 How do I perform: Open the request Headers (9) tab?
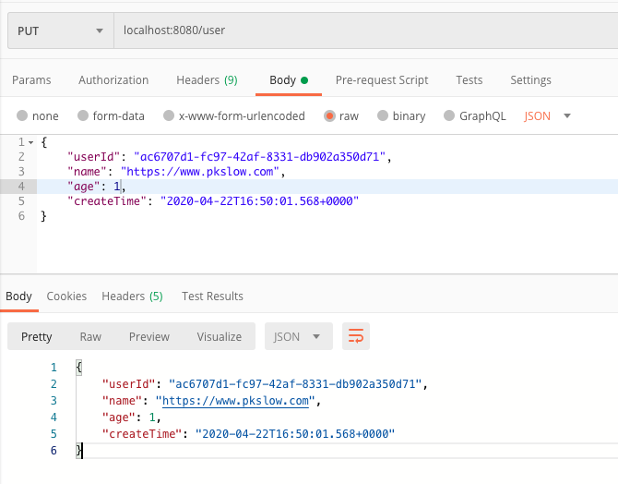tap(207, 80)
